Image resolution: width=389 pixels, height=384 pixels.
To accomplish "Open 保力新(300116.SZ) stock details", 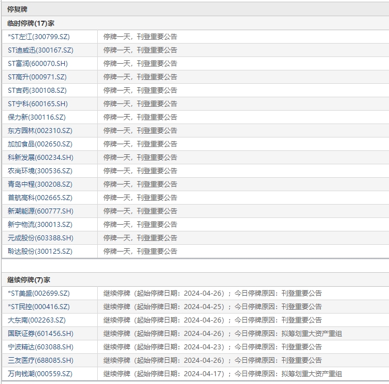I will tap(36, 117).
